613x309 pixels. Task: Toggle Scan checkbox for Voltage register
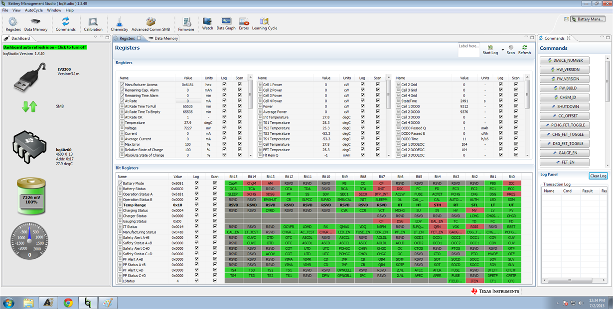(239, 128)
